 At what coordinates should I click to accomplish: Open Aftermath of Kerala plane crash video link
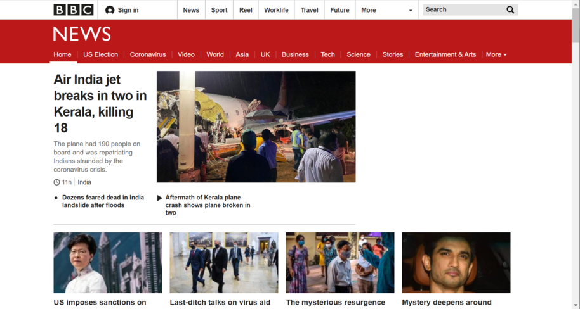[x=208, y=205]
